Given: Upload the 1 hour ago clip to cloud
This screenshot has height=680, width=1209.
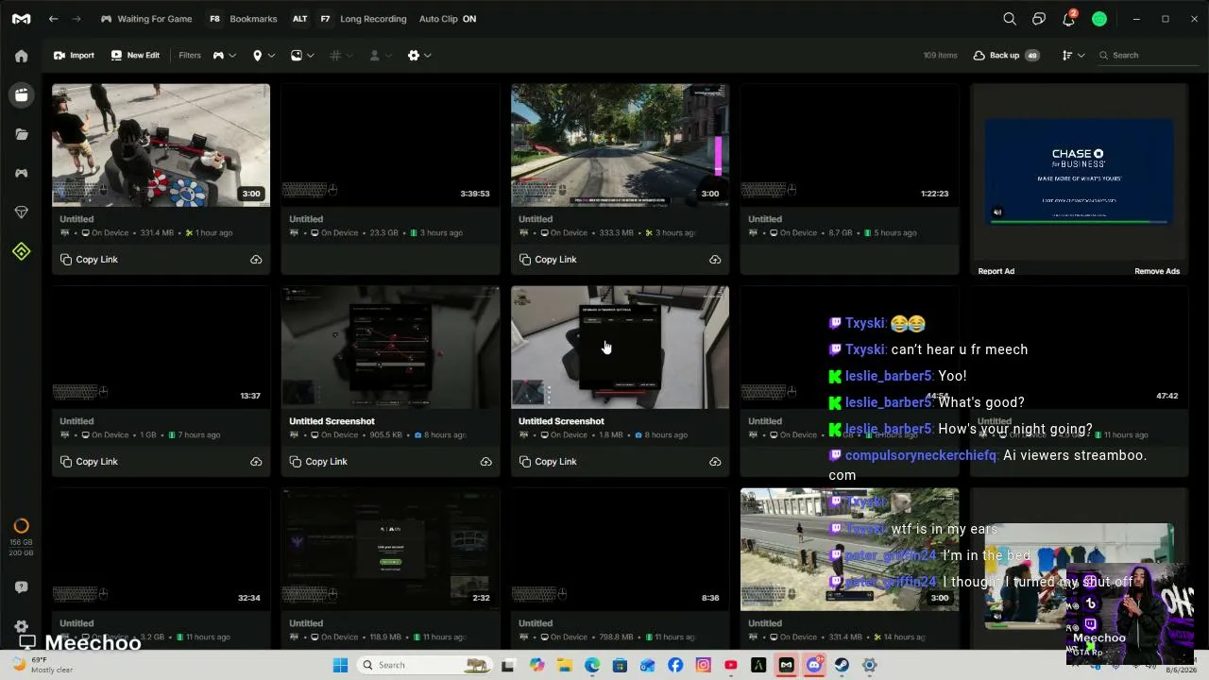Looking at the screenshot, I should coord(256,260).
